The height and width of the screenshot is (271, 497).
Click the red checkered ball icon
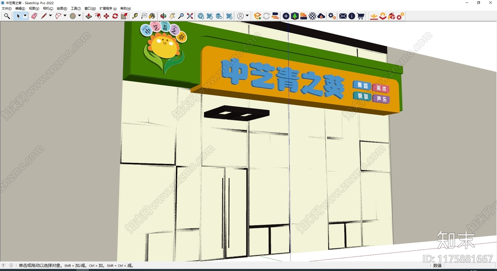(x=391, y=16)
